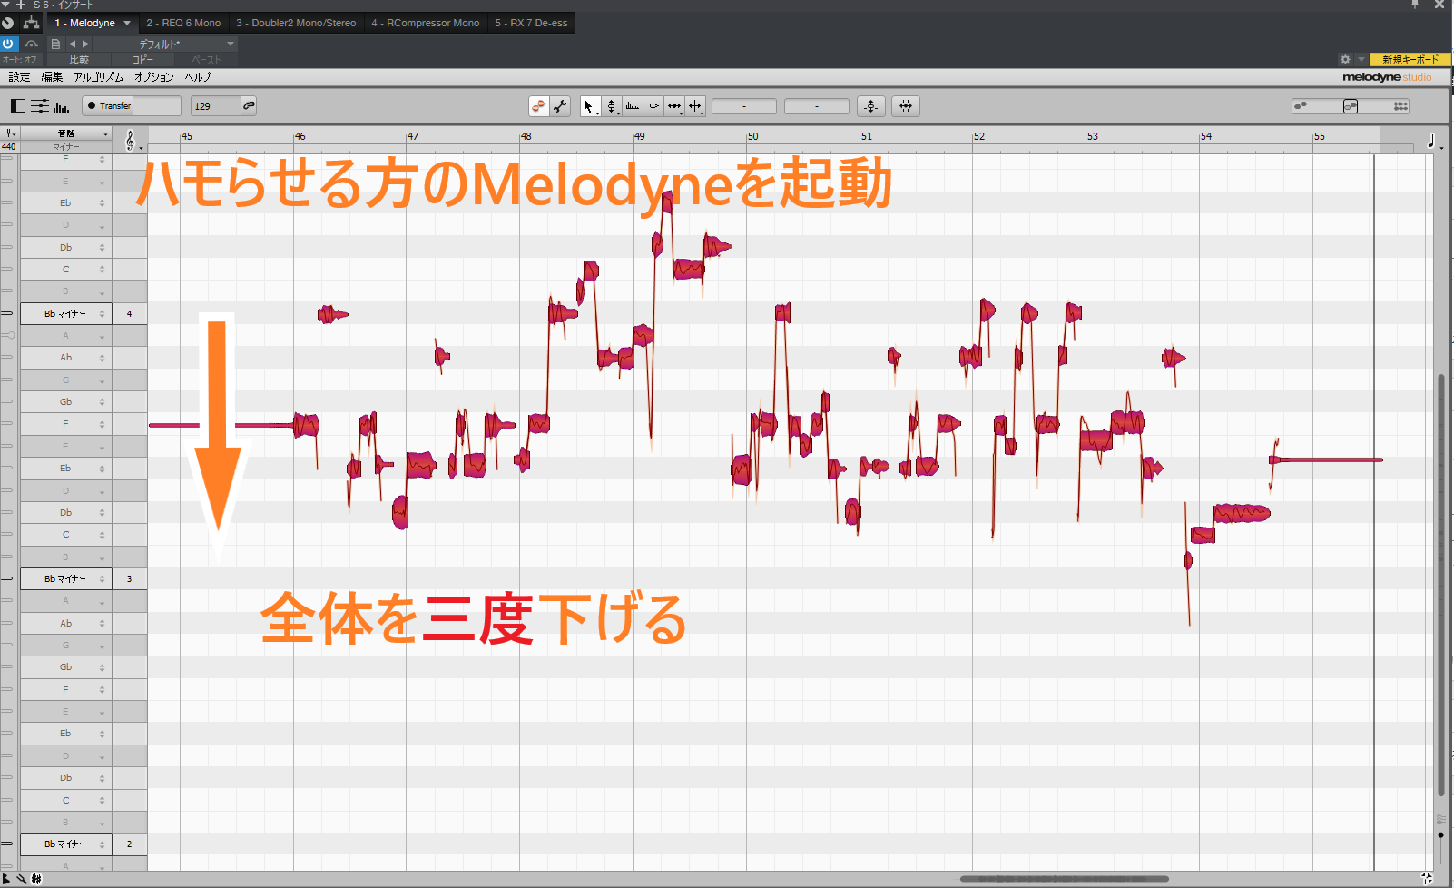Image resolution: width=1454 pixels, height=888 pixels.
Task: Select previous preset arrow
Action: (x=72, y=44)
